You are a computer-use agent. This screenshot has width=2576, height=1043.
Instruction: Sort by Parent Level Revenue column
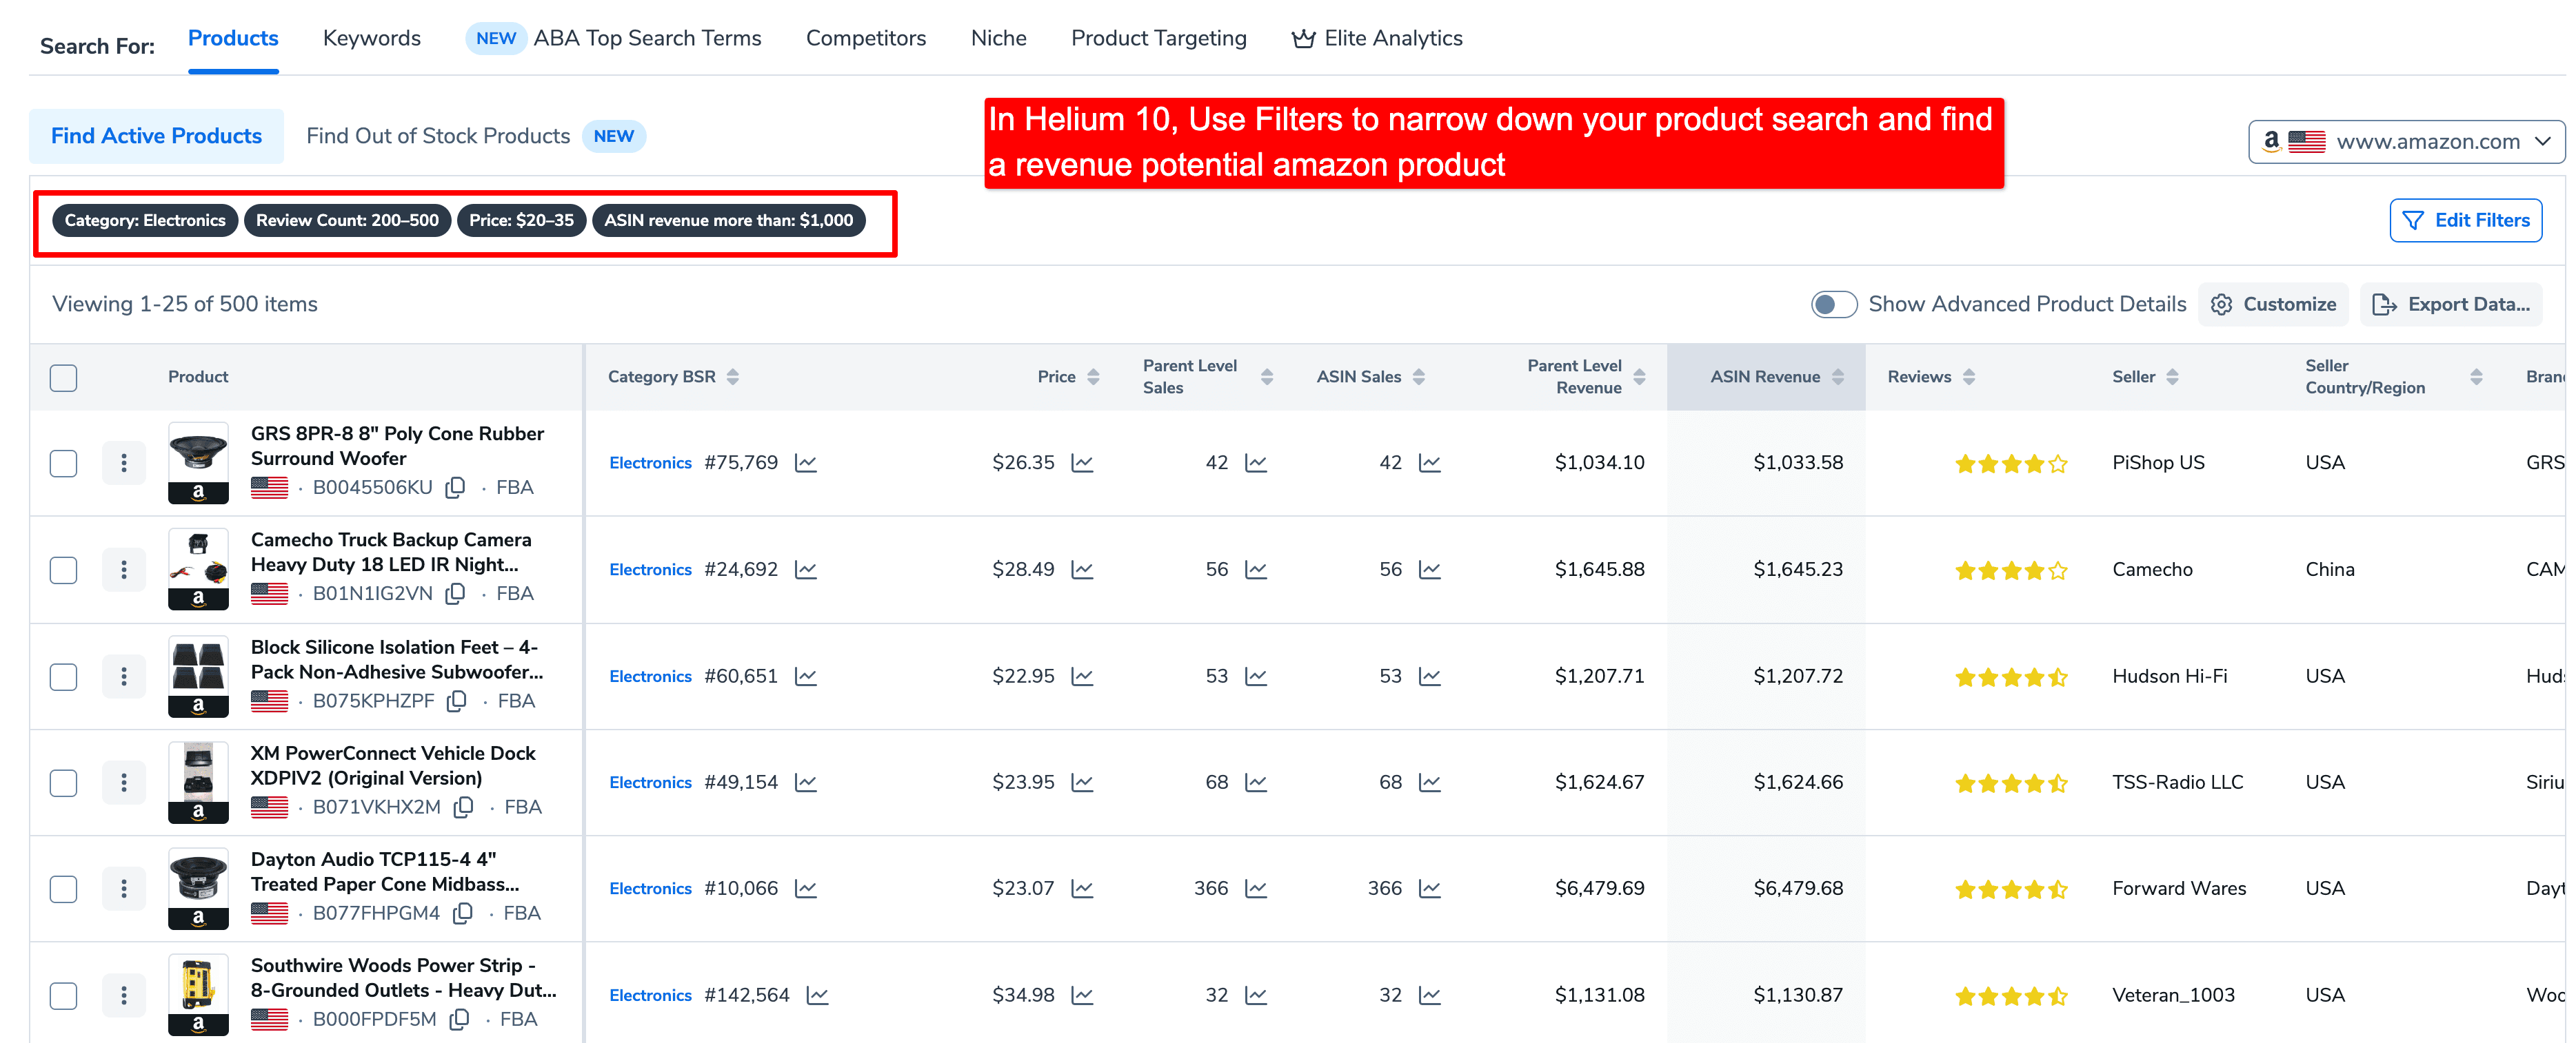click(x=1639, y=377)
